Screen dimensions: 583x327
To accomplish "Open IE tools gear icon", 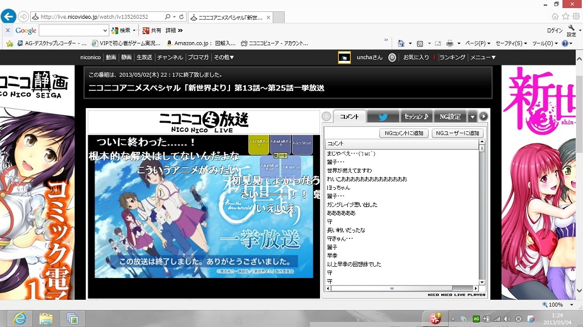I will [x=576, y=16].
